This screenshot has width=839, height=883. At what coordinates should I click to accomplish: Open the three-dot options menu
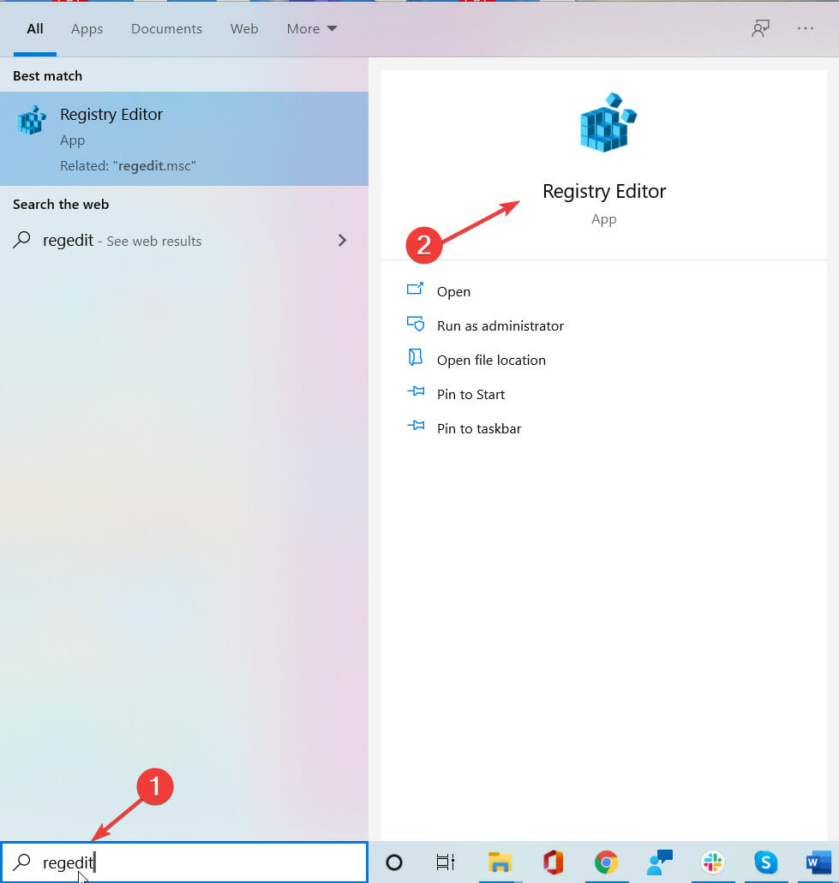(x=806, y=28)
